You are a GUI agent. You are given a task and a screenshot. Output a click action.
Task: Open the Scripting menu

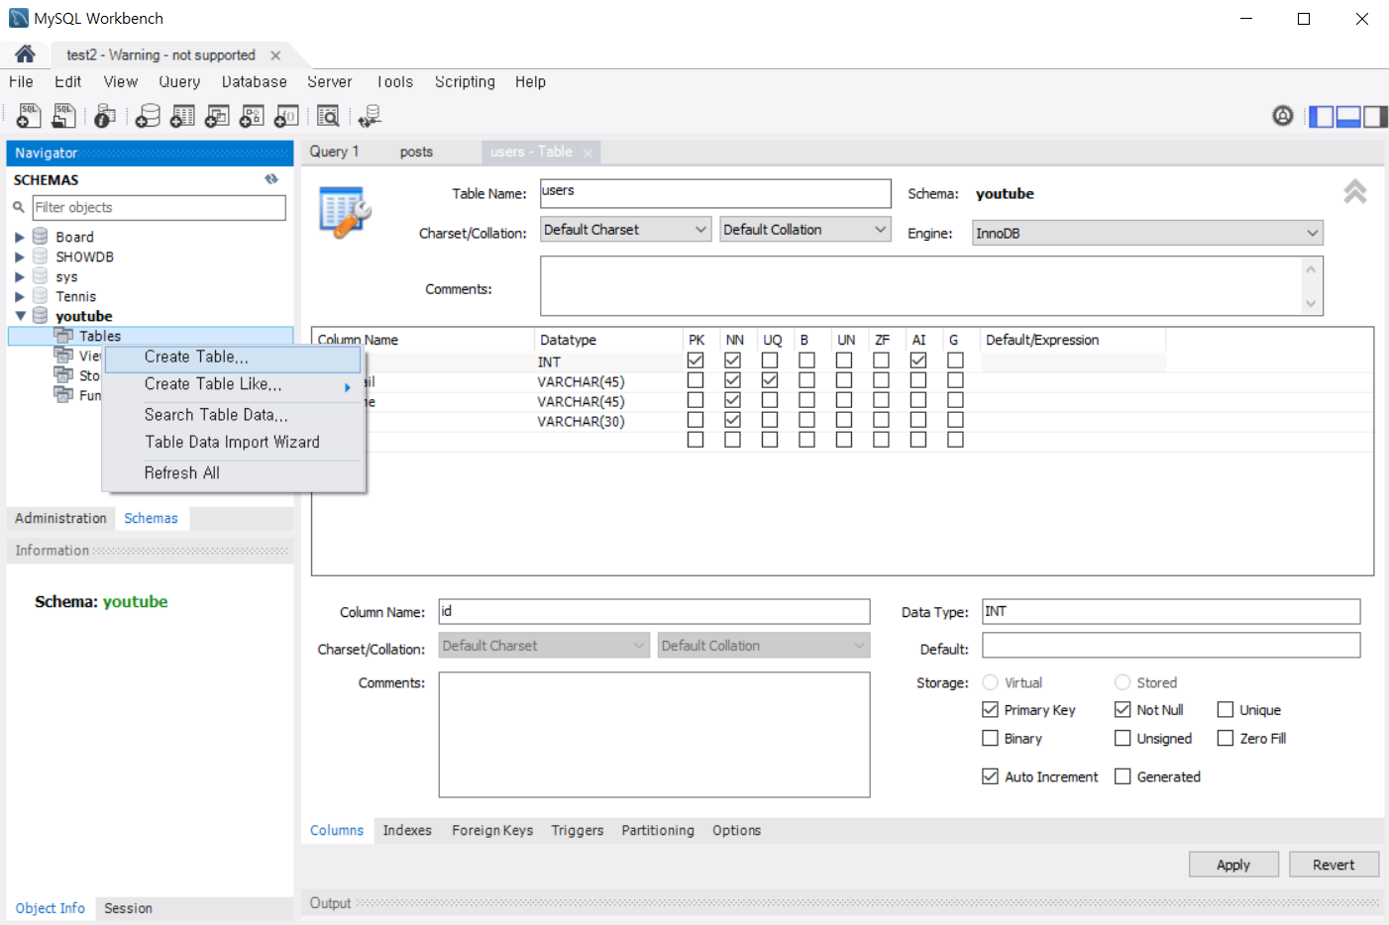tap(465, 82)
